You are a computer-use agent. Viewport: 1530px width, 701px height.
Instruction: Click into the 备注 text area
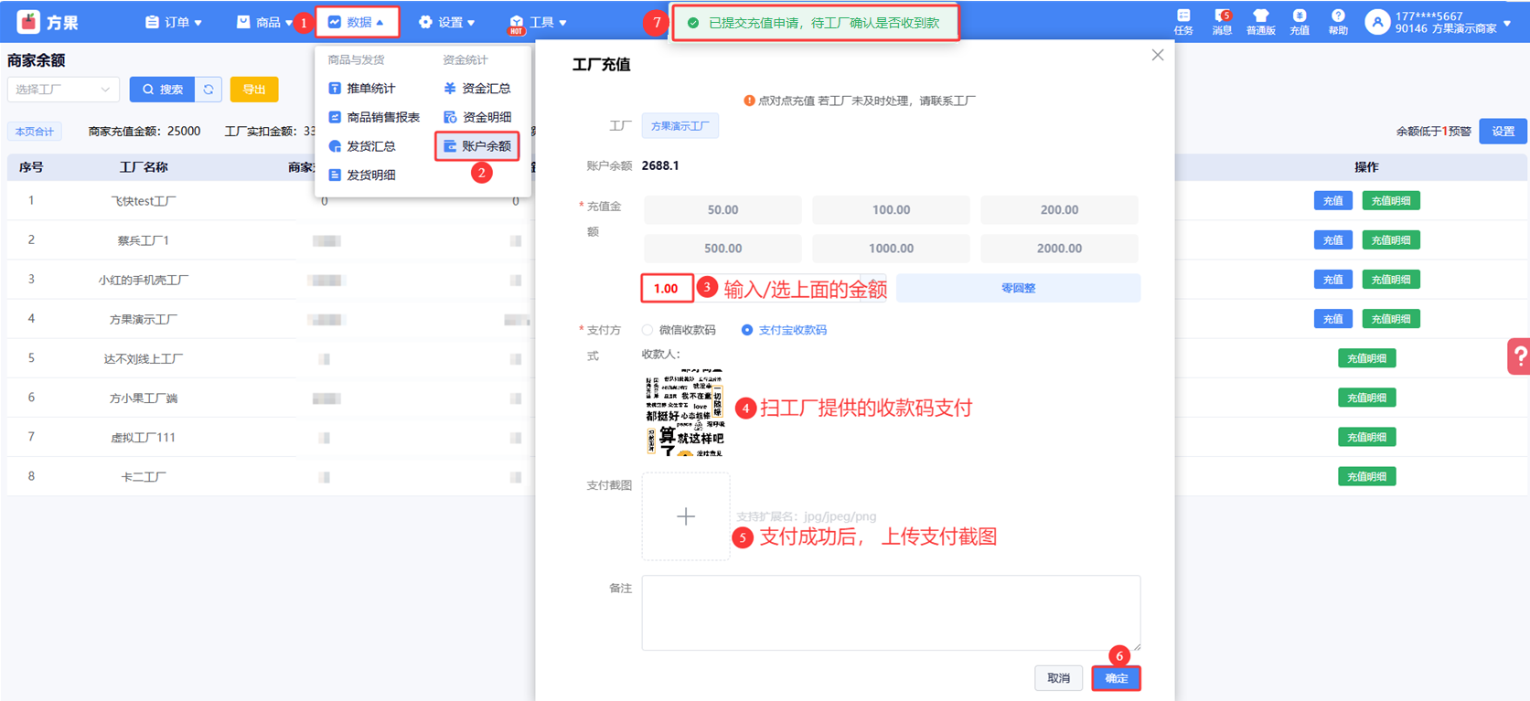(891, 612)
